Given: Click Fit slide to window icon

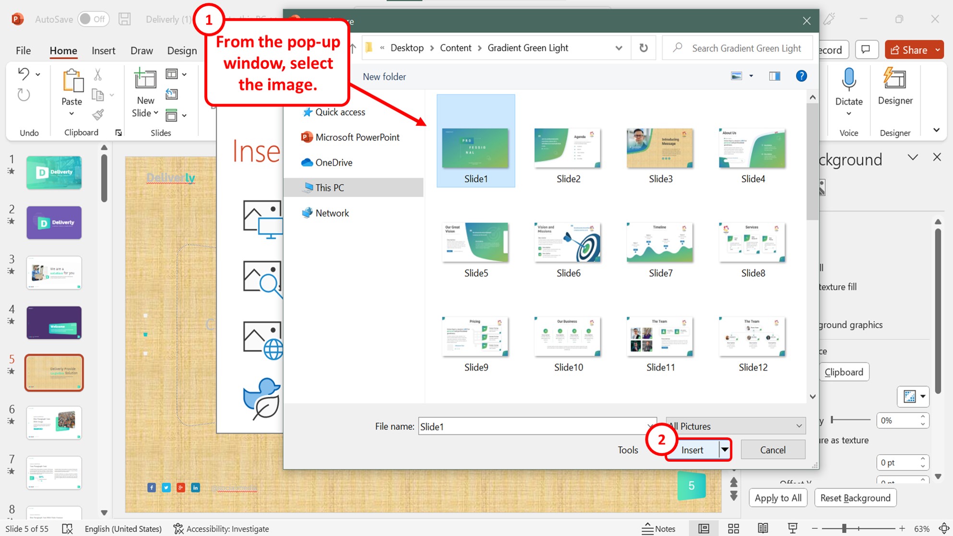Looking at the screenshot, I should (x=943, y=528).
